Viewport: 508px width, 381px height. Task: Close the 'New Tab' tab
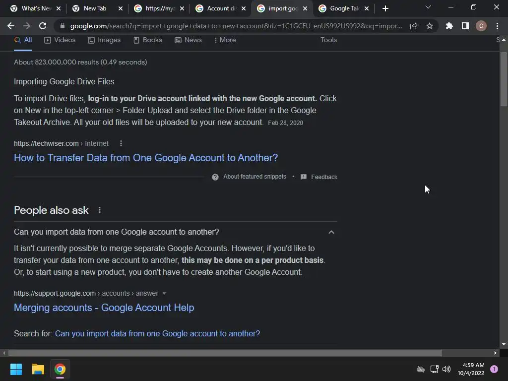(120, 8)
